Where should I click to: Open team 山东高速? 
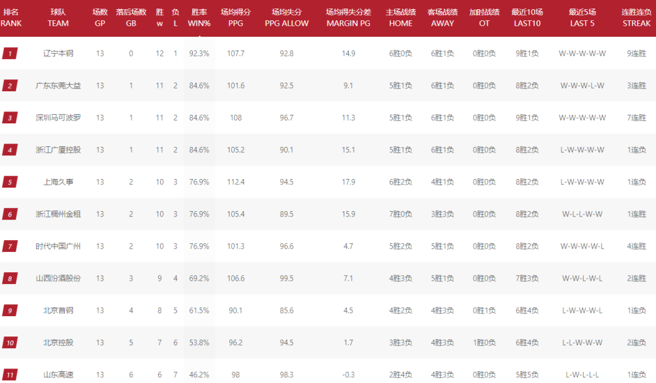pos(58,375)
